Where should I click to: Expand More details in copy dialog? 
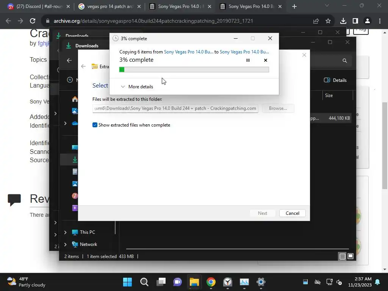(137, 87)
